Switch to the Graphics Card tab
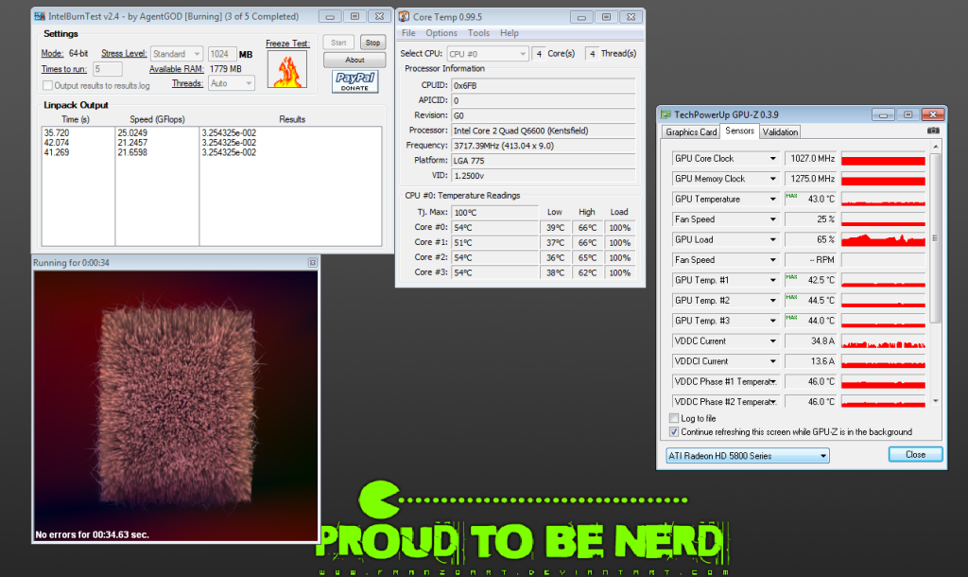Image resolution: width=968 pixels, height=577 pixels. (x=691, y=132)
